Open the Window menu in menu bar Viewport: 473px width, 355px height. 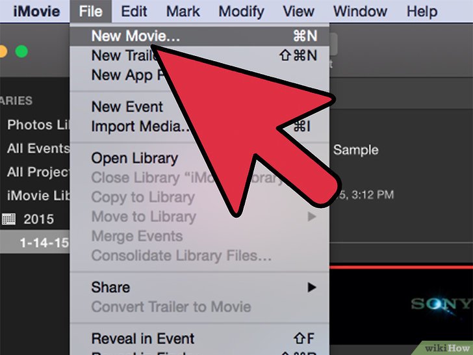(360, 12)
